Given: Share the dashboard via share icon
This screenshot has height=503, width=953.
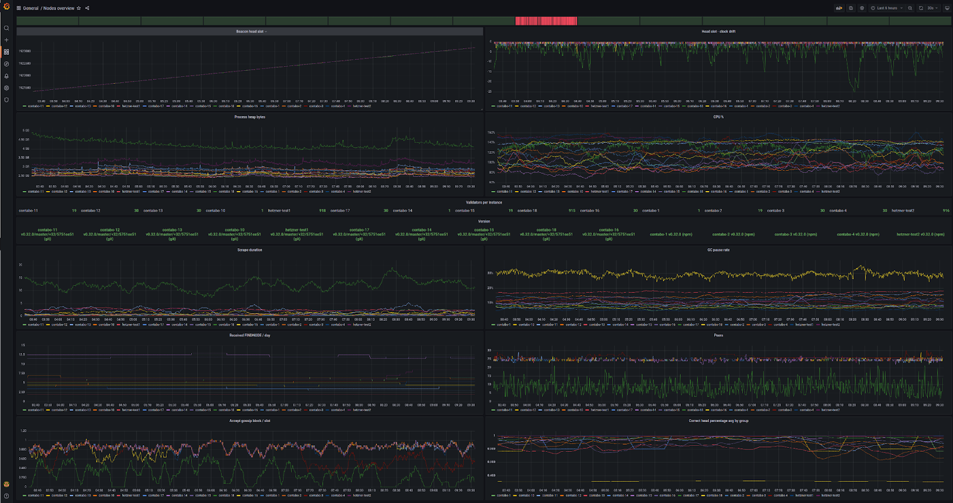Looking at the screenshot, I should [87, 8].
